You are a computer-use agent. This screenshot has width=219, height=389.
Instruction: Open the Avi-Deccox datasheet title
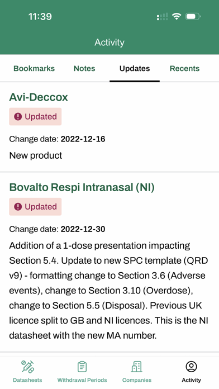tap(39, 97)
